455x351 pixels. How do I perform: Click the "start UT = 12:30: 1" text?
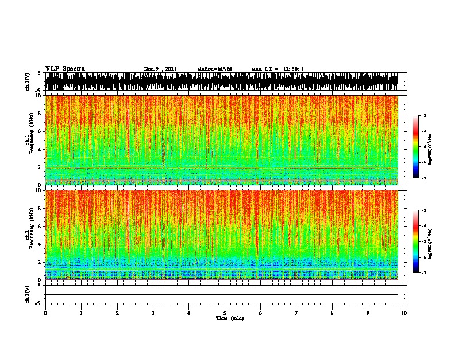tap(277, 69)
